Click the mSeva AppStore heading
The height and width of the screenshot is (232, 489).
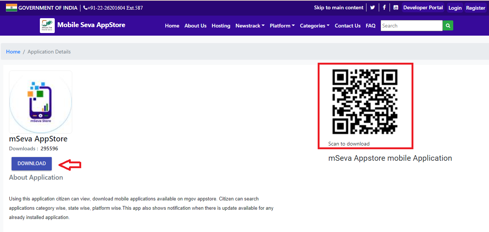[x=38, y=139]
